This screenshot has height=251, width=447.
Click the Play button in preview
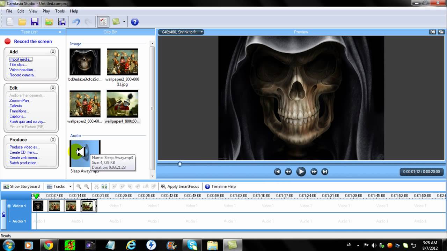click(x=301, y=172)
